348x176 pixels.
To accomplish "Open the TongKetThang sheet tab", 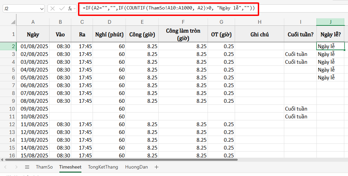I will pos(103,167).
